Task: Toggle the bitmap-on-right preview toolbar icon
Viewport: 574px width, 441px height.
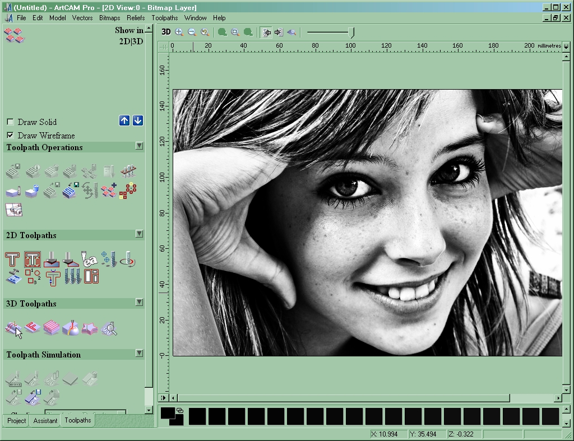Action: click(x=279, y=32)
